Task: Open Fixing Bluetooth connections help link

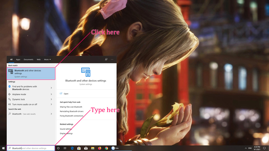Action: [72, 116]
